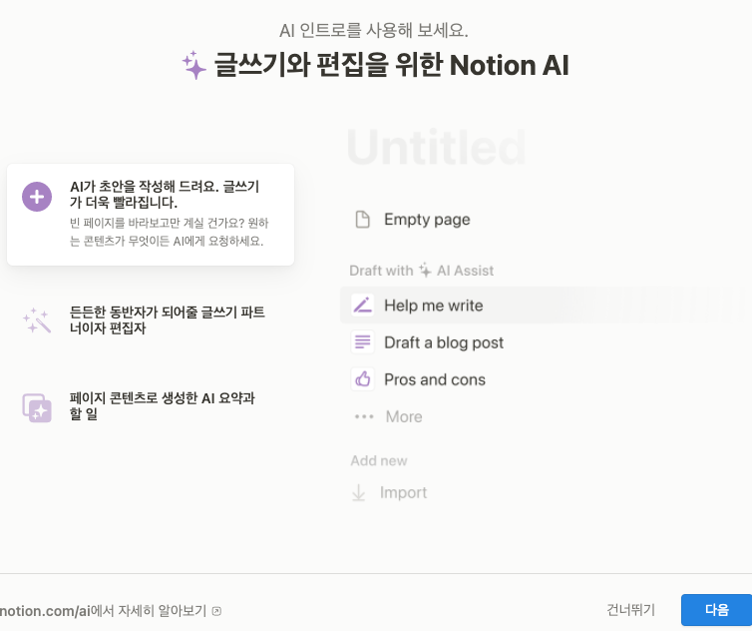Click the More ellipsis icon
The width and height of the screenshot is (752, 631).
click(363, 417)
